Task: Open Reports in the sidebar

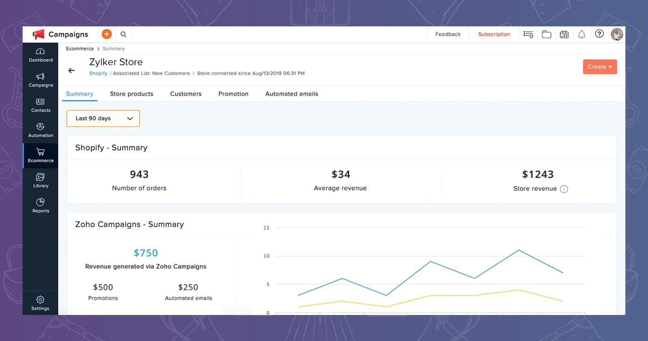Action: [40, 206]
